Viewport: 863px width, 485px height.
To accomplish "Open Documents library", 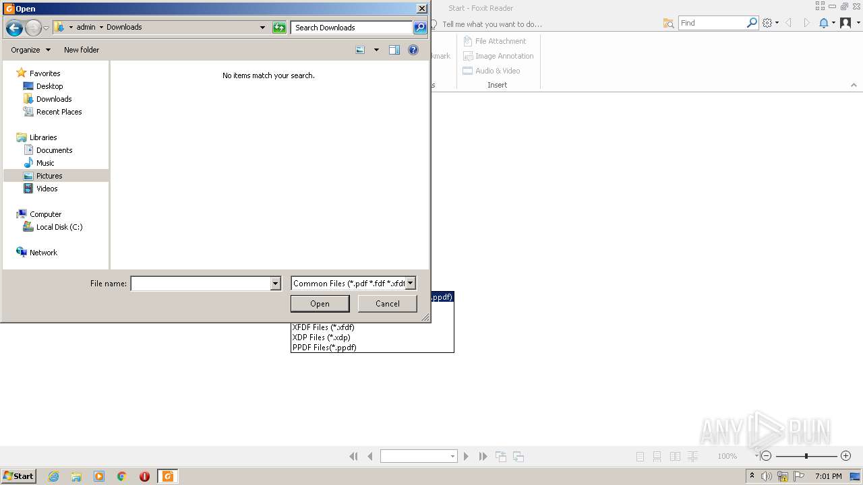I will click(x=54, y=150).
